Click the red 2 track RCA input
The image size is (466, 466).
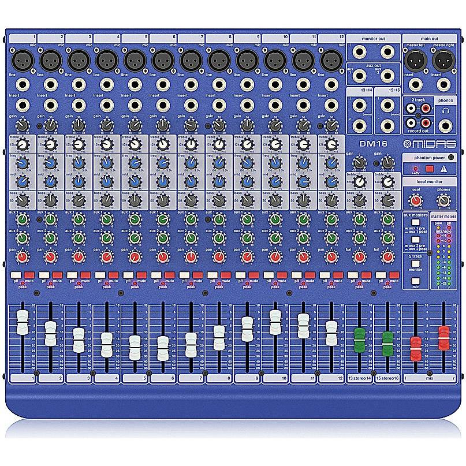coord(426,109)
